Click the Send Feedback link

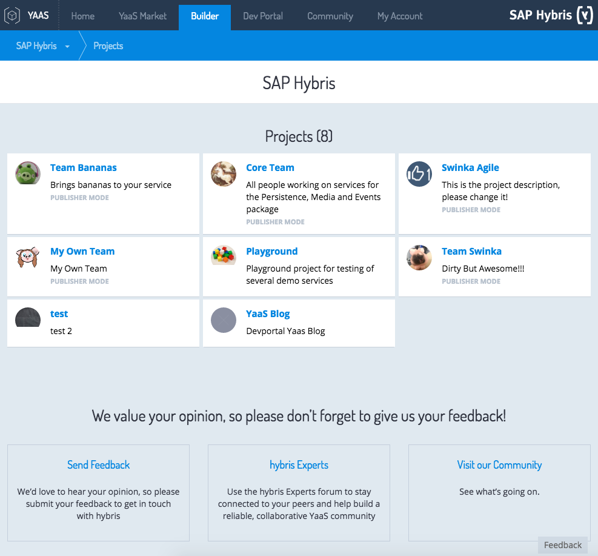tap(98, 465)
